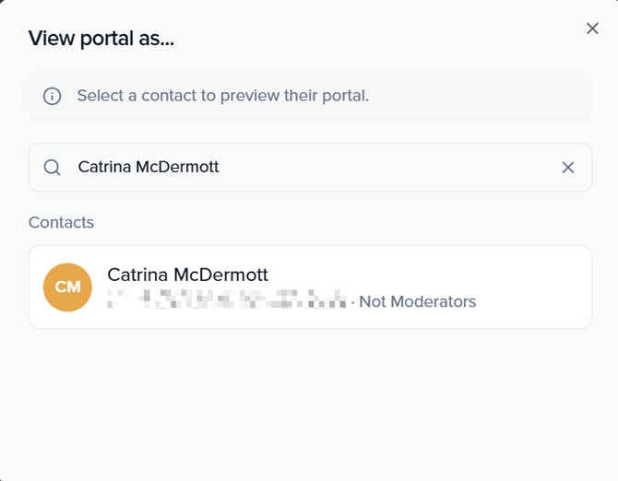
Task: Click the Contacts section heading
Action: click(61, 222)
